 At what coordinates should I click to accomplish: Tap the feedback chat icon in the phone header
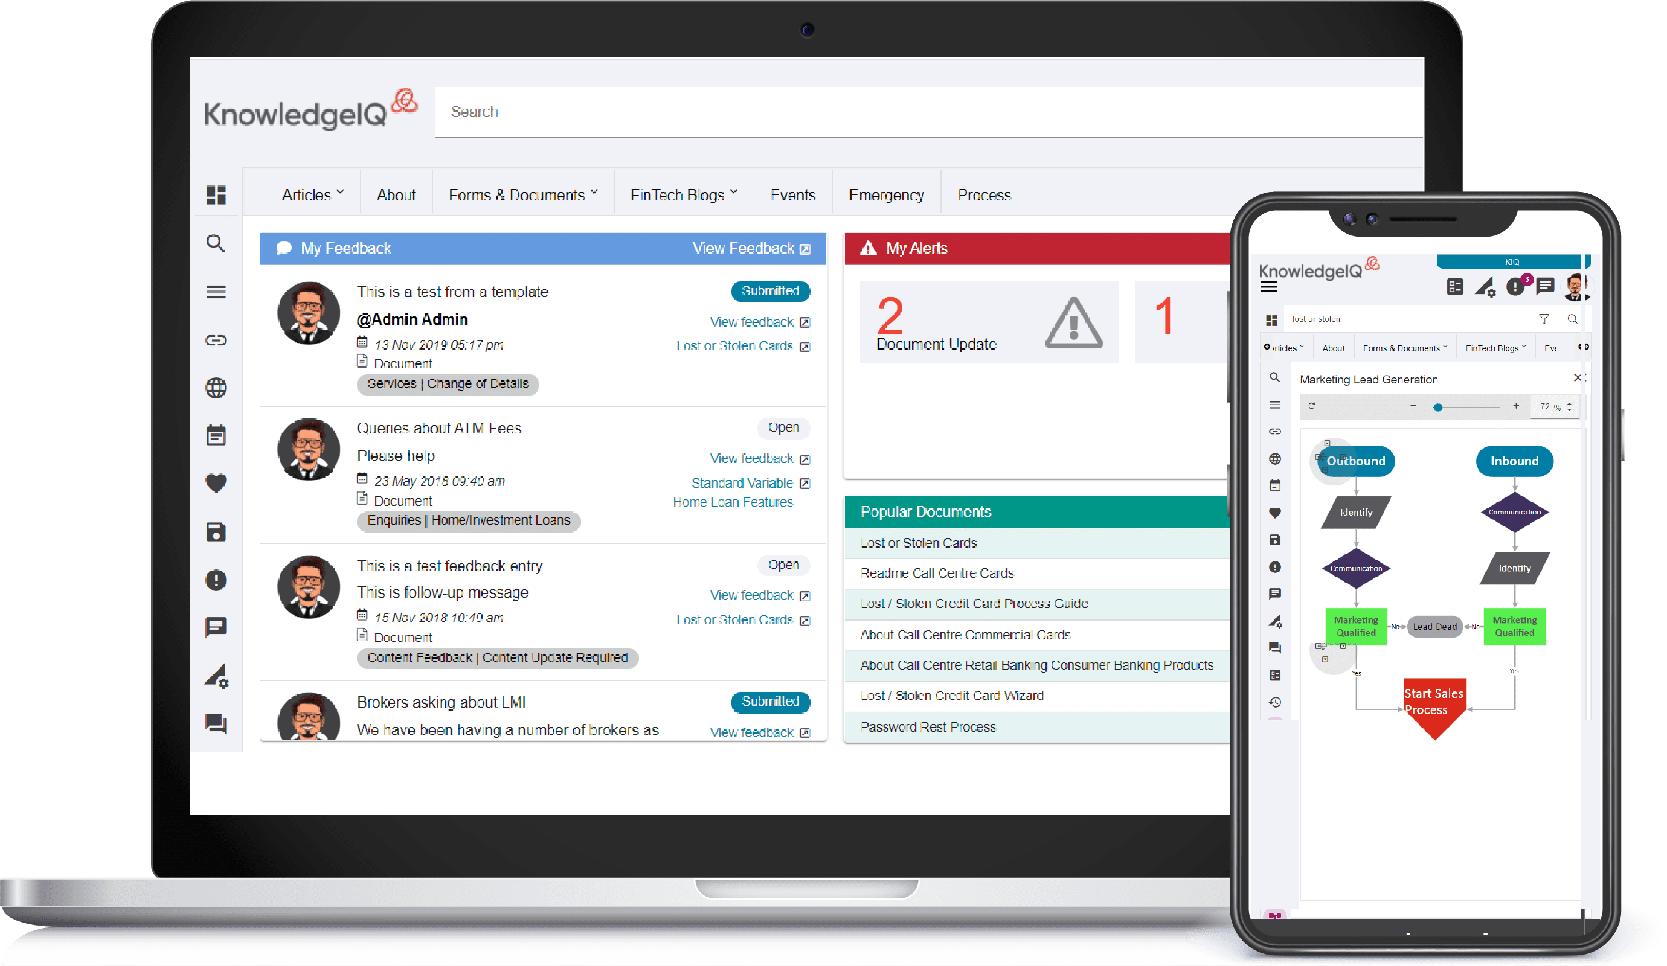pyautogui.click(x=1545, y=286)
